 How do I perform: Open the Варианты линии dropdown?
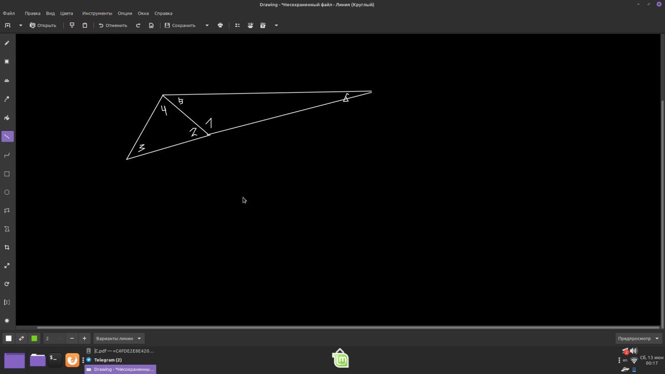coord(119,338)
